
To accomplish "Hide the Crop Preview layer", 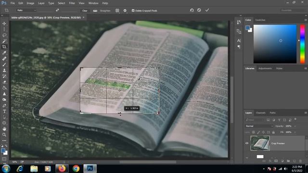I will [x=247, y=143].
